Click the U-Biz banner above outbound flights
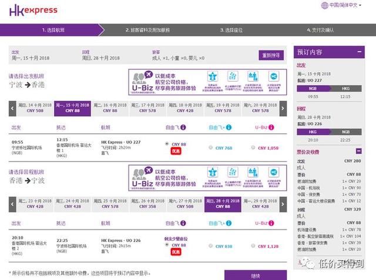 click(x=207, y=82)
